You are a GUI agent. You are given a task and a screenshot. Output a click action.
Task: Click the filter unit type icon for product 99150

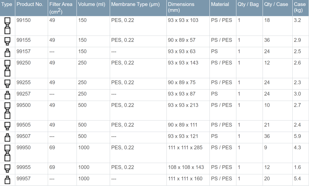coord(7,26)
